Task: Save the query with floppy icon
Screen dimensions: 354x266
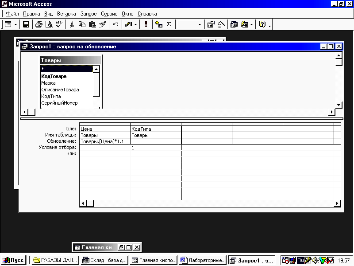Action: [26, 24]
